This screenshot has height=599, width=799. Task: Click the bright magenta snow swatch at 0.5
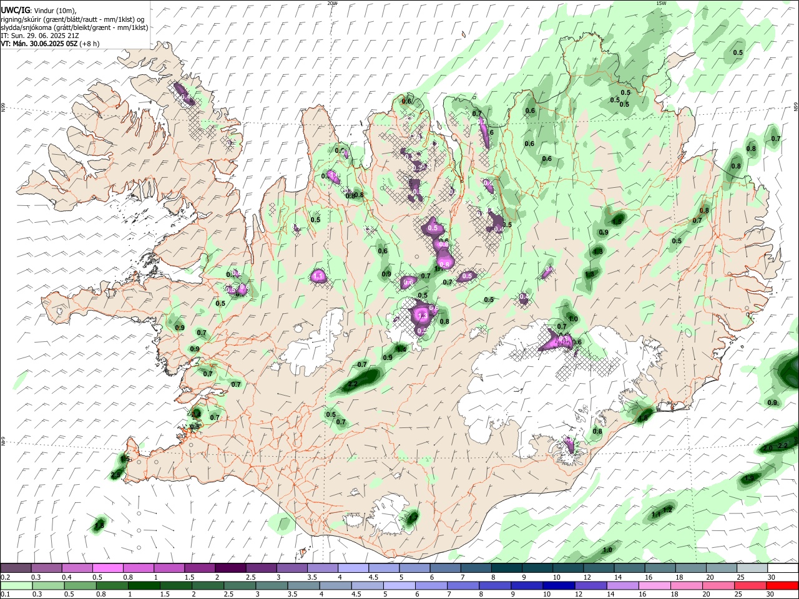tap(107, 568)
